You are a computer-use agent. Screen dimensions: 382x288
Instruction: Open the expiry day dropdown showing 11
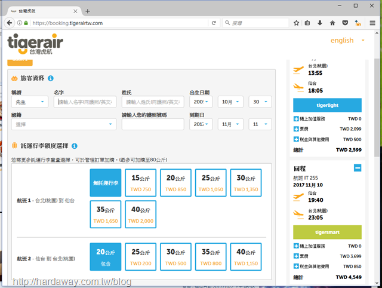point(260,124)
